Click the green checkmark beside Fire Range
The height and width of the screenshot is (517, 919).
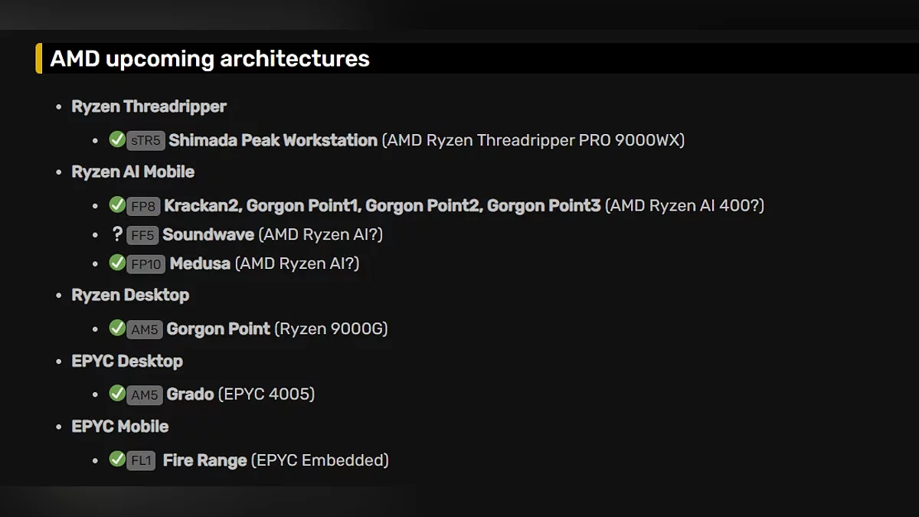coord(117,459)
